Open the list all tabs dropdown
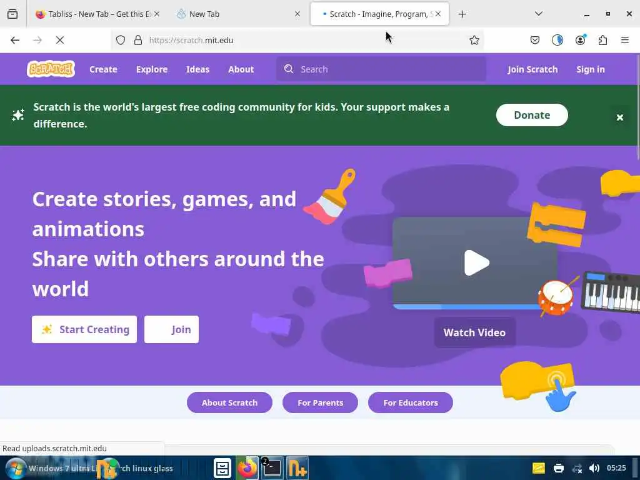The image size is (640, 480). (538, 14)
